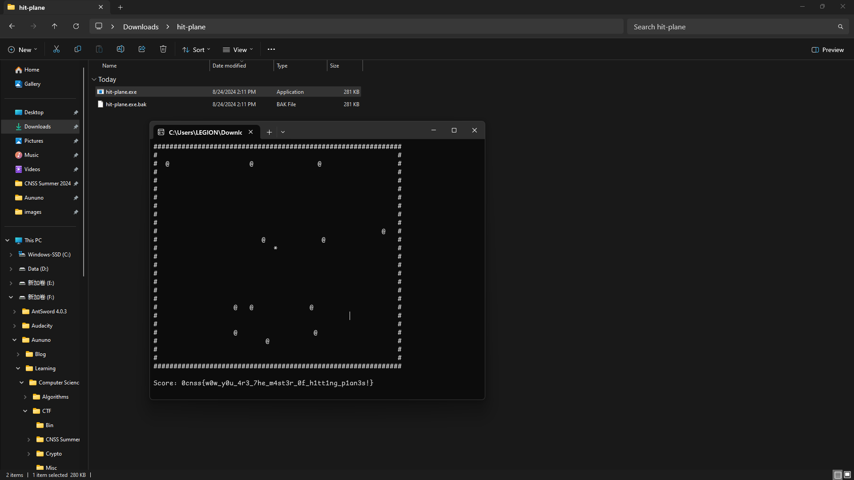Screen dimensions: 854x480
Task: Expand Windows-SSD (C:) drive
Action: coord(11,255)
